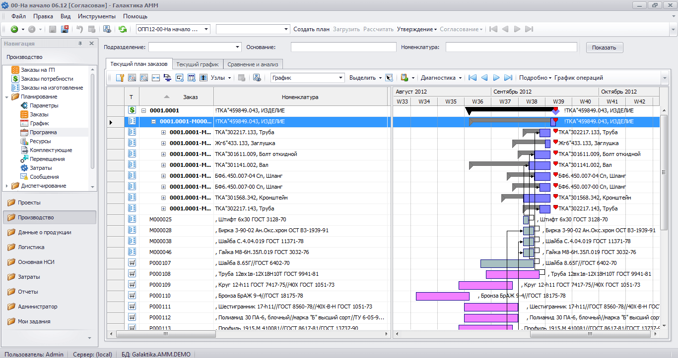Open the Подразделение dropdown
Screen dimensions: 678x358
(x=237, y=48)
